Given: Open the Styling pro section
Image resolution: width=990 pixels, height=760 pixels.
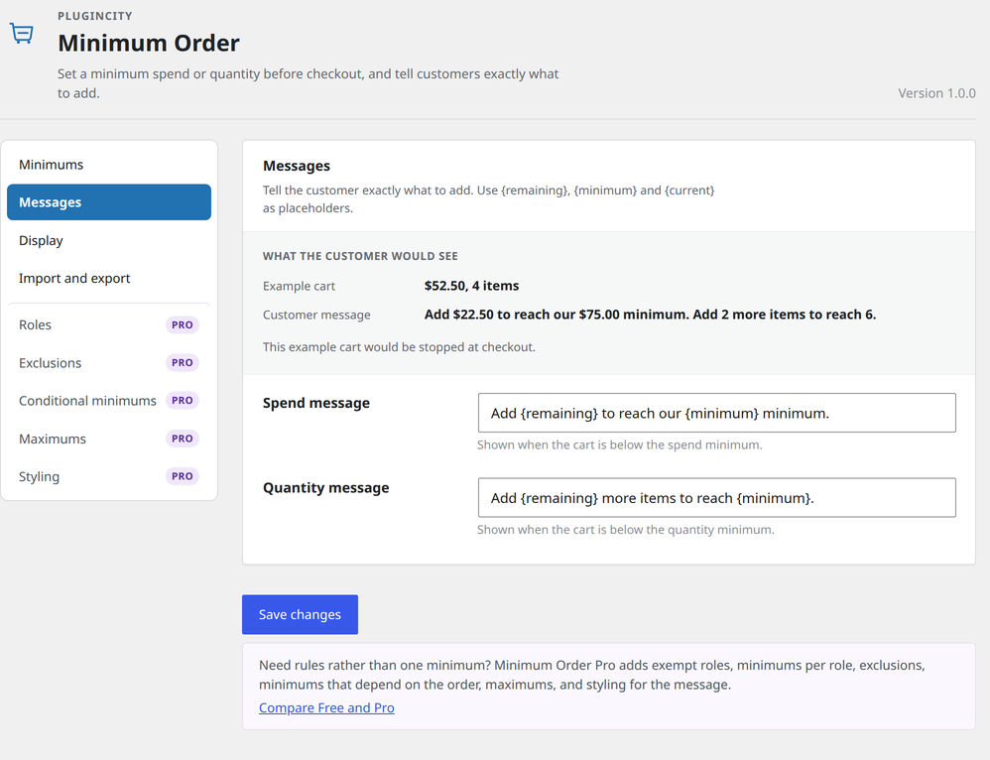Looking at the screenshot, I should tap(108, 476).
